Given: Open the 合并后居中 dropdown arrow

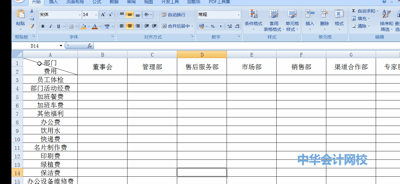Looking at the screenshot, I should point(192,26).
